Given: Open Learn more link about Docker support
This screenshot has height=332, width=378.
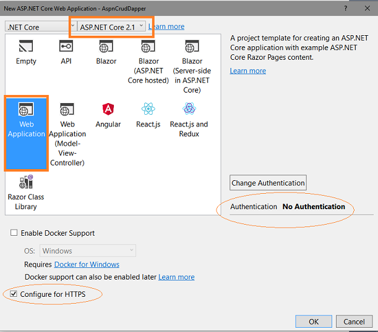Looking at the screenshot, I should pyautogui.click(x=176, y=277).
